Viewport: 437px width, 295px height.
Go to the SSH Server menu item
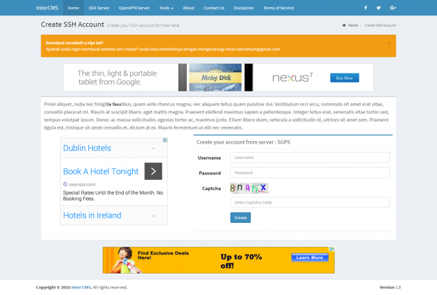pos(99,8)
